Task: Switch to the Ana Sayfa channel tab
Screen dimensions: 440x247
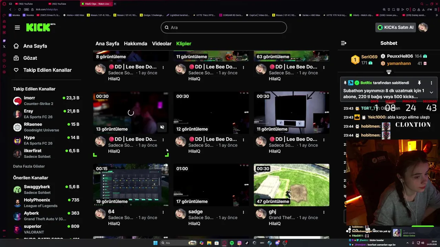Action: pos(107,44)
